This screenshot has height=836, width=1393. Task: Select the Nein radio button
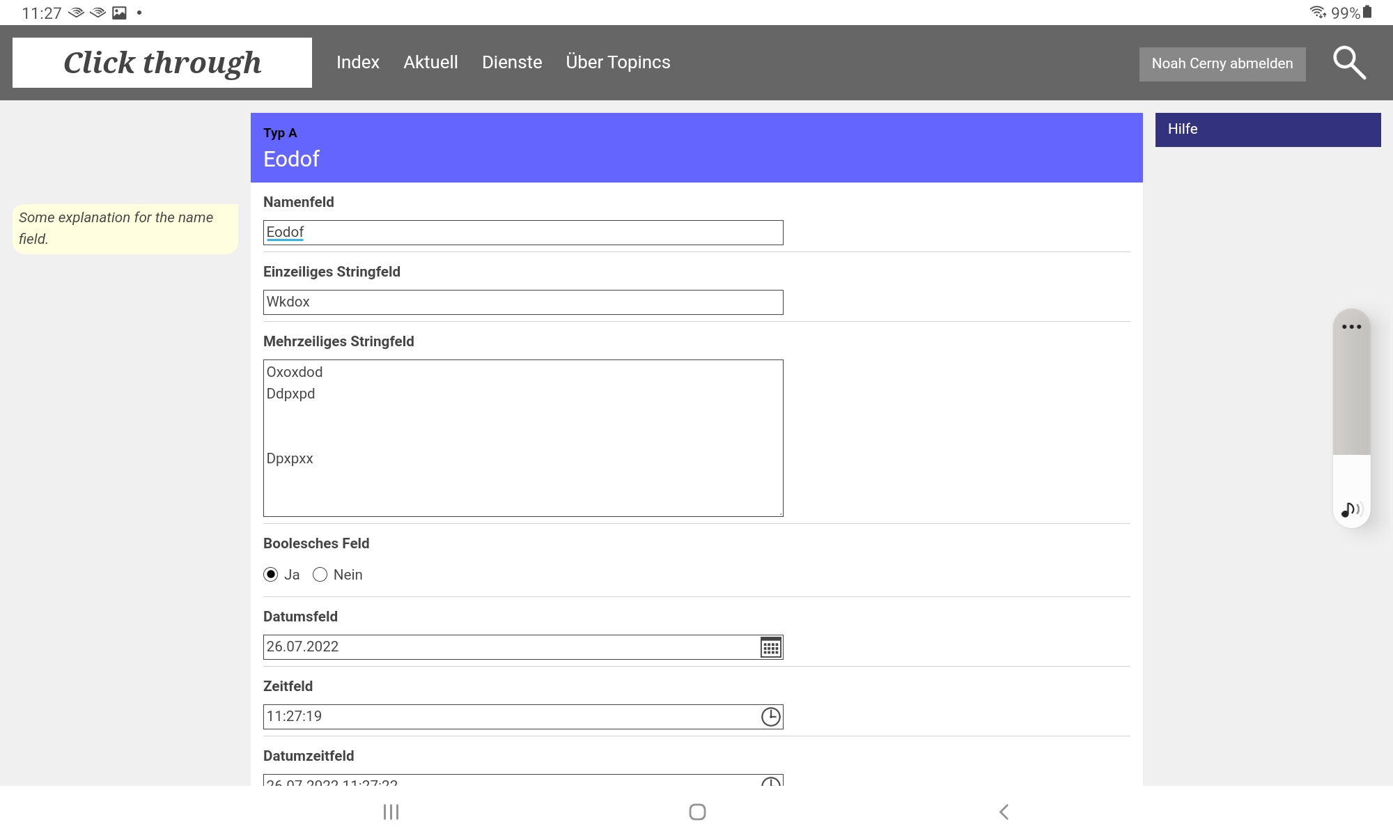point(320,575)
